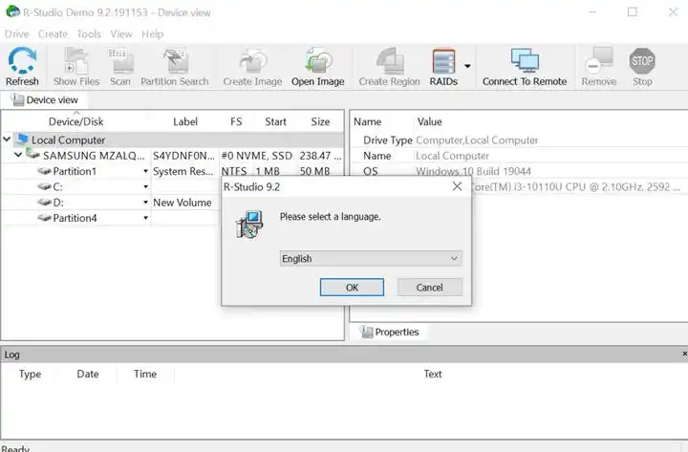Close the R-Studio 9.2 language dialog
Image resolution: width=688 pixels, height=452 pixels.
(457, 186)
